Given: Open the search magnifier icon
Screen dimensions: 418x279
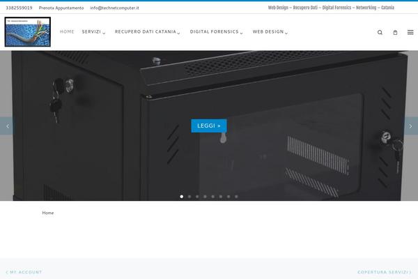Looking at the screenshot, I should coord(380,32).
